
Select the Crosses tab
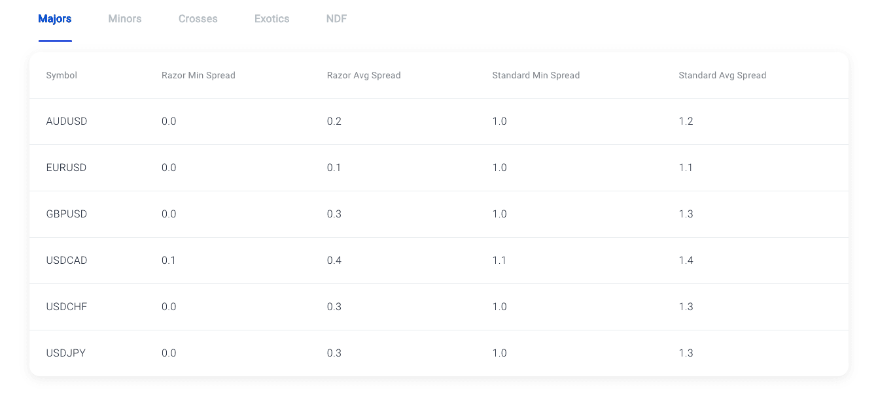pyautogui.click(x=198, y=19)
